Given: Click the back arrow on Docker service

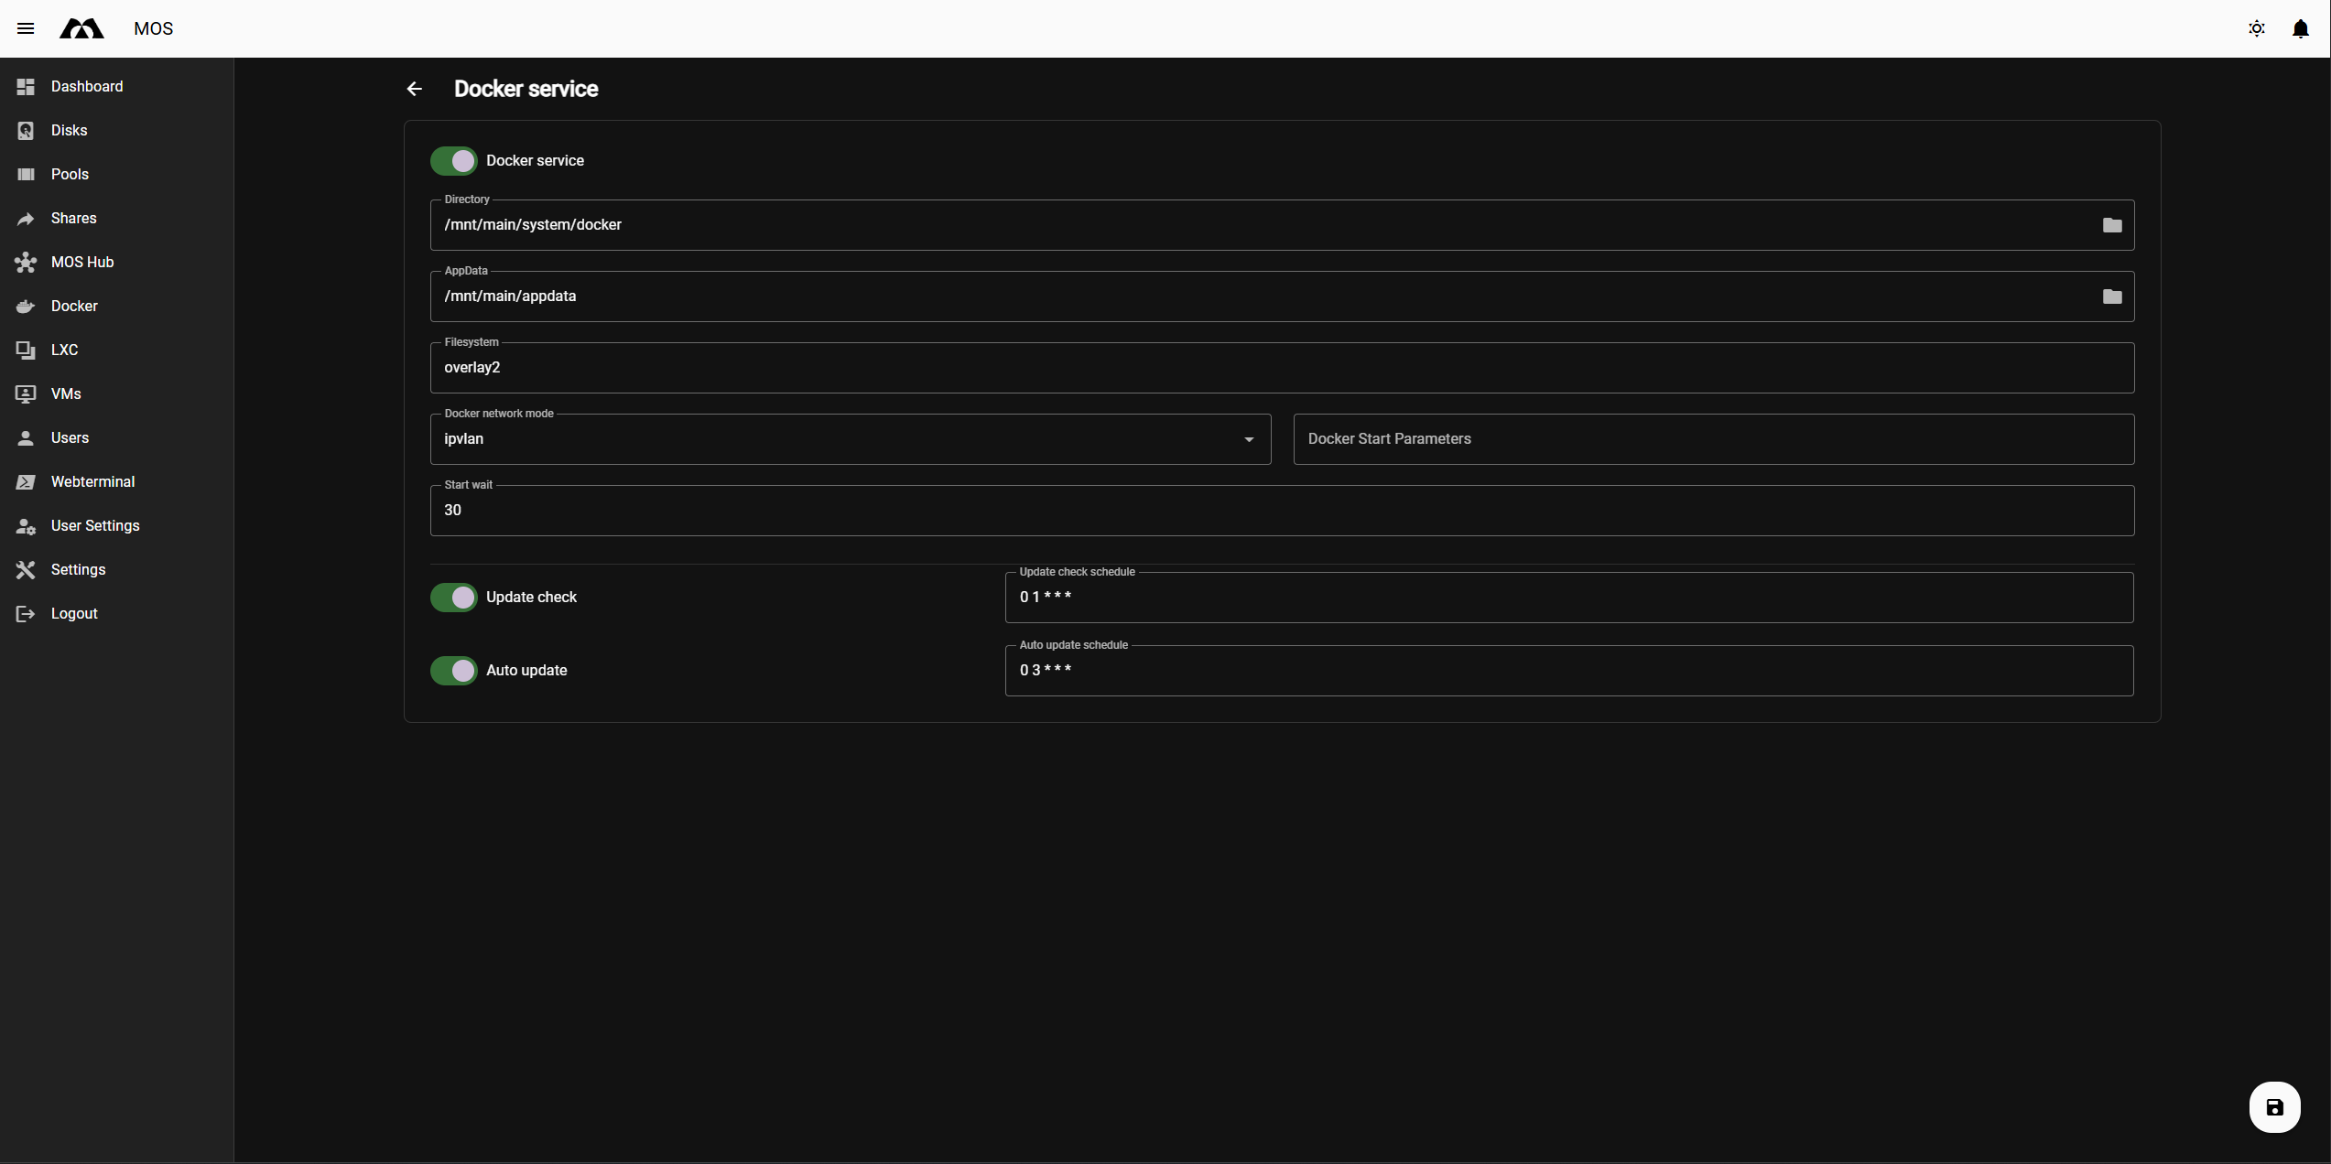Looking at the screenshot, I should click(415, 89).
